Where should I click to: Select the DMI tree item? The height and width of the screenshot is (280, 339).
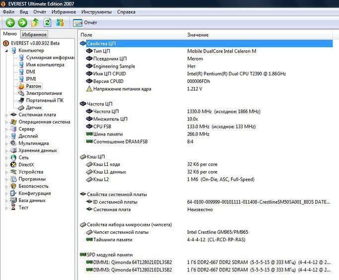30,72
